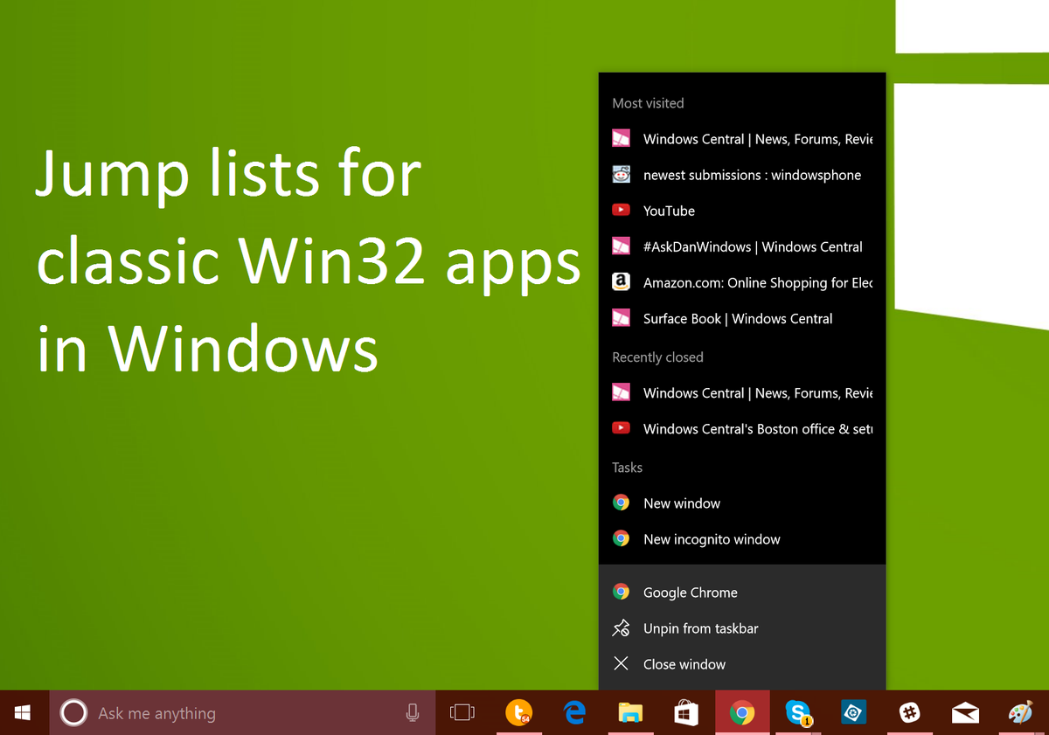This screenshot has height=735, width=1049.
Task: Open a New incognito window
Action: pos(712,539)
